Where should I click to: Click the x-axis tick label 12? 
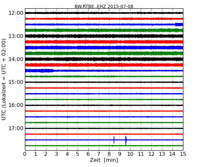click(151, 154)
